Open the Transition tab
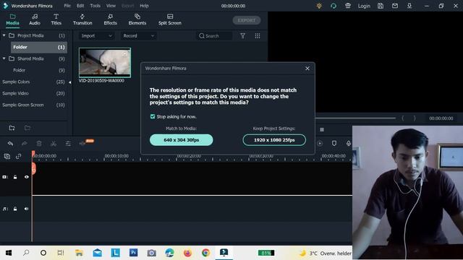Screen dimensions: 463x260 [x=82, y=19]
